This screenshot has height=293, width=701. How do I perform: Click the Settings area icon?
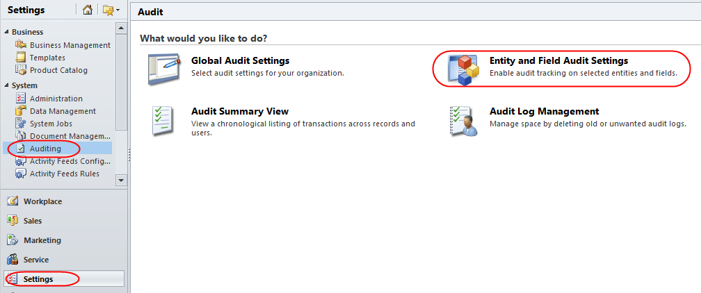pyautogui.click(x=13, y=278)
